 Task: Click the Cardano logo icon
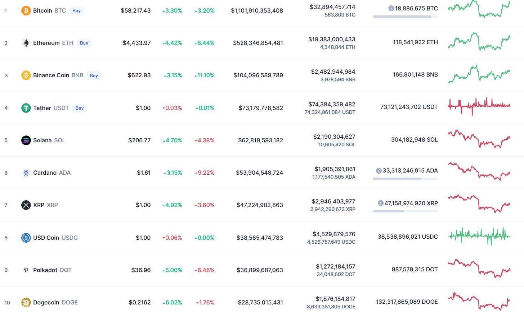click(x=26, y=173)
